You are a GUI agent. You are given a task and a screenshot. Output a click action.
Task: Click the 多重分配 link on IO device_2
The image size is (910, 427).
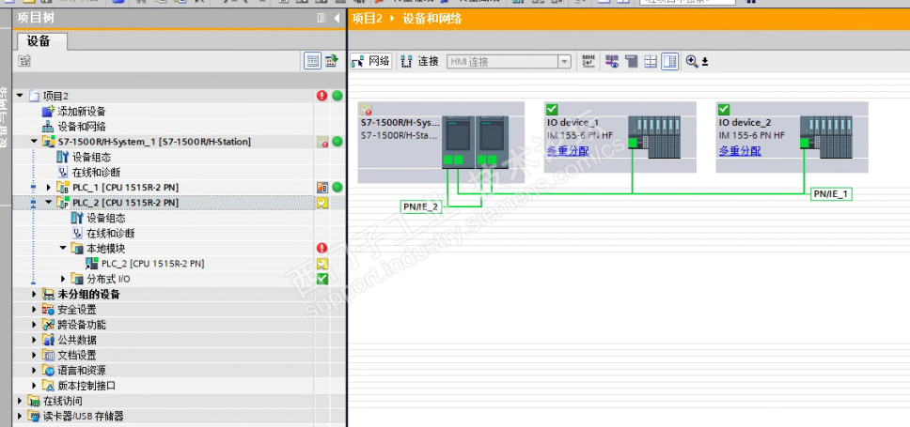(x=740, y=151)
